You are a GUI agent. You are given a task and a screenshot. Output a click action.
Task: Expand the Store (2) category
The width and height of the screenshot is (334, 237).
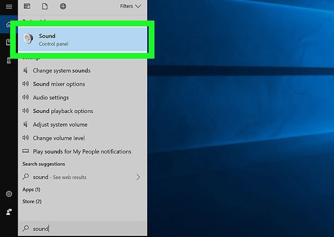coord(32,201)
